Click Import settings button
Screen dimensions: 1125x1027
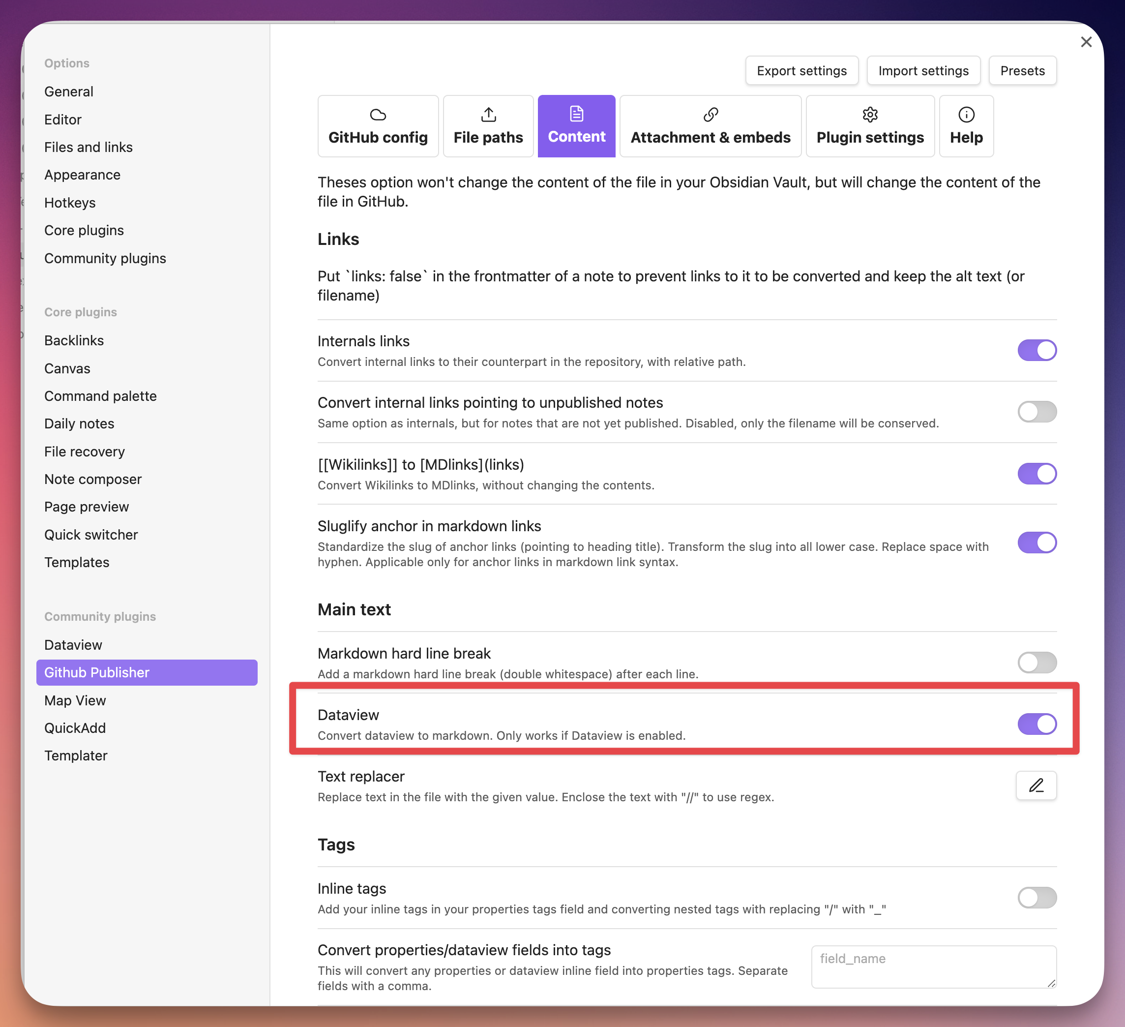pyautogui.click(x=923, y=71)
